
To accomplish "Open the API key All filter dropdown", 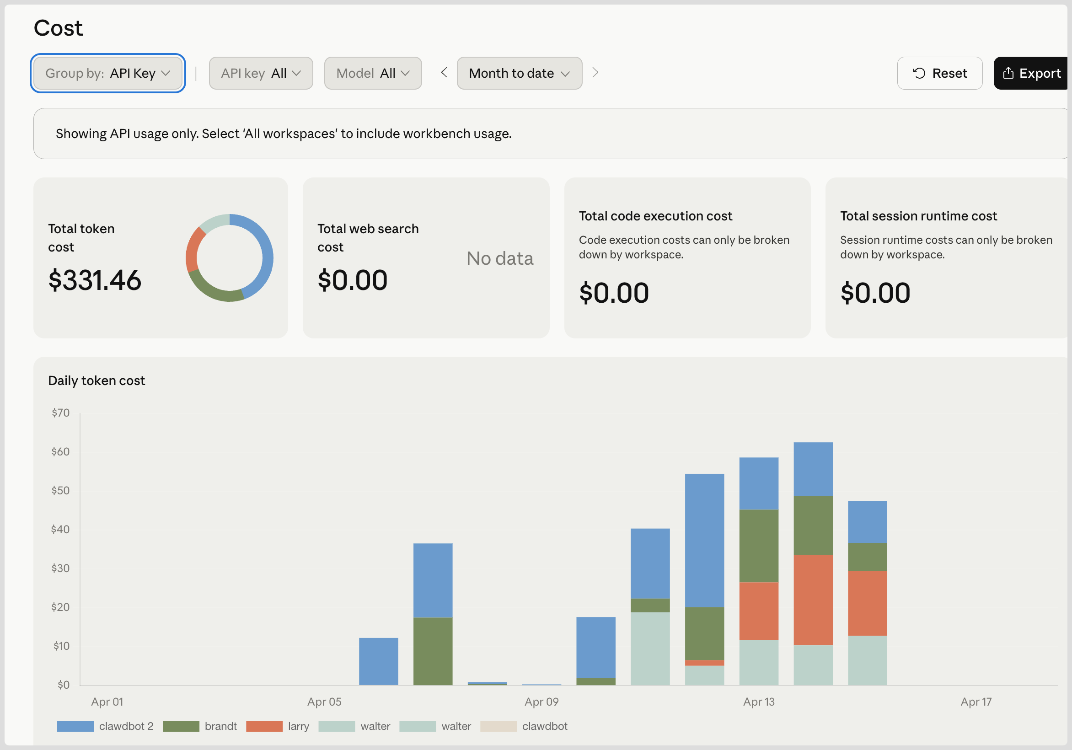I will pos(261,73).
